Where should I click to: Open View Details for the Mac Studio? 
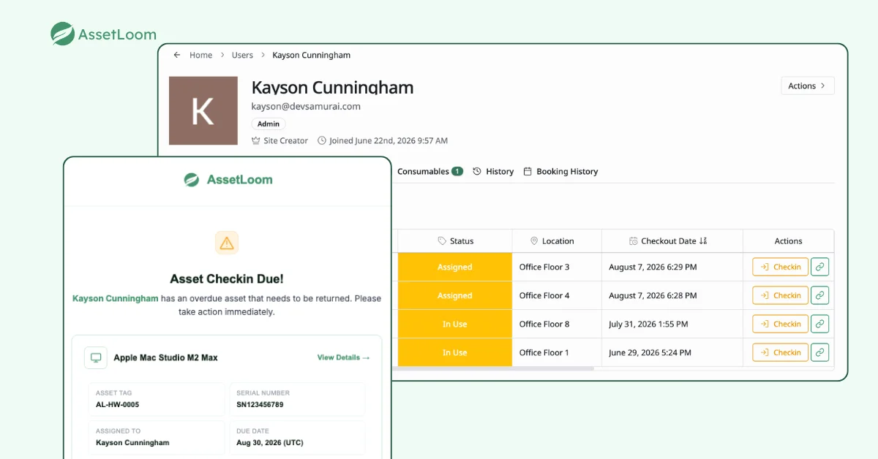coord(343,357)
